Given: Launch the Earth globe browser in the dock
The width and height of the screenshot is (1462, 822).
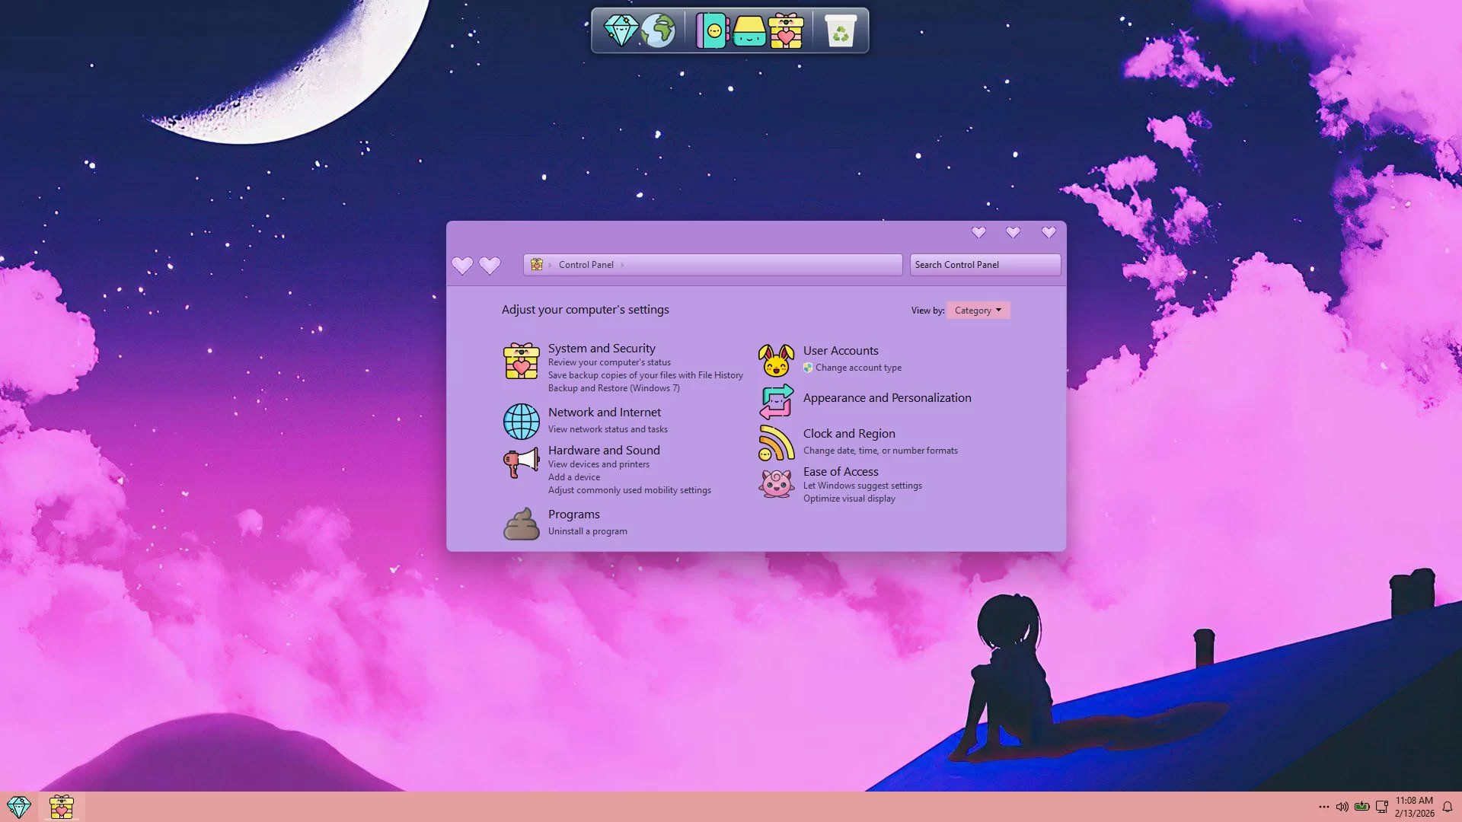Looking at the screenshot, I should pos(658,31).
